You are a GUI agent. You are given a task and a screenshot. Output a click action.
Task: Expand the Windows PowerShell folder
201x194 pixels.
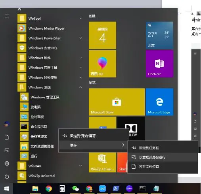(x=80, y=38)
